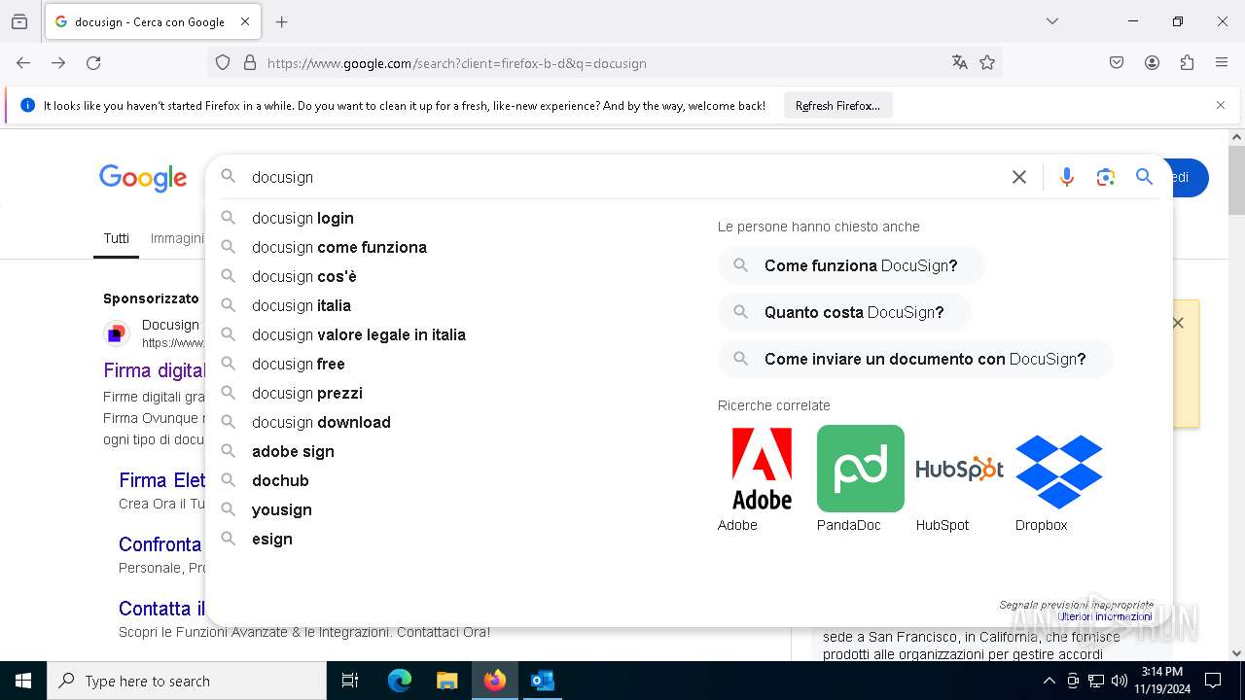This screenshot has width=1245, height=700.
Task: Choose the suggestion docusign free
Action: [x=299, y=364]
